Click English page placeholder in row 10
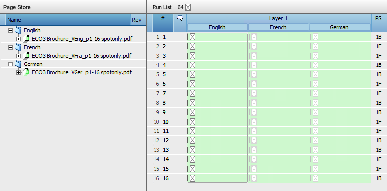The height and width of the screenshot is (191, 387). coord(193,122)
